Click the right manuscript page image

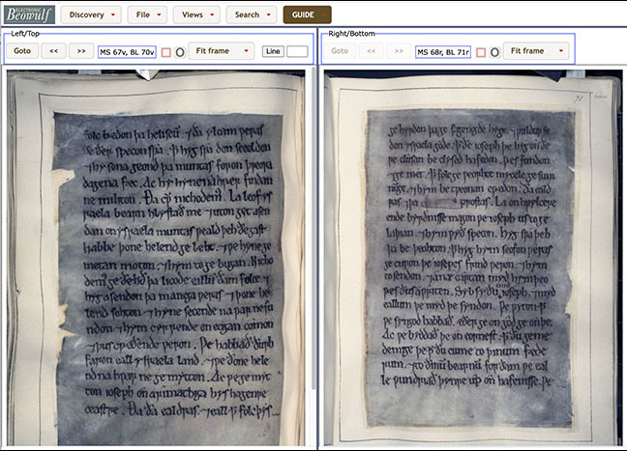click(473, 258)
